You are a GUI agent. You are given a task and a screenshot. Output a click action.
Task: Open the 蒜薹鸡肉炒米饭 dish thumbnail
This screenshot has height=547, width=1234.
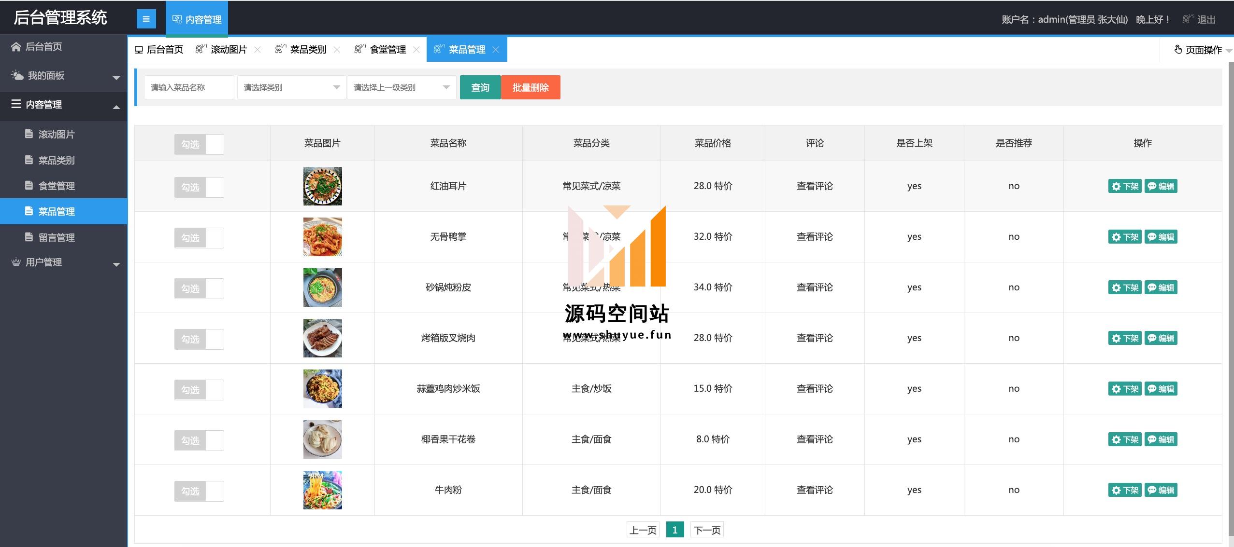pyautogui.click(x=322, y=389)
